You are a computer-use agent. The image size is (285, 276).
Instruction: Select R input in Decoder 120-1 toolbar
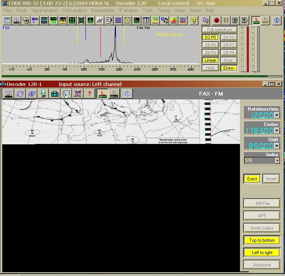[114, 94]
